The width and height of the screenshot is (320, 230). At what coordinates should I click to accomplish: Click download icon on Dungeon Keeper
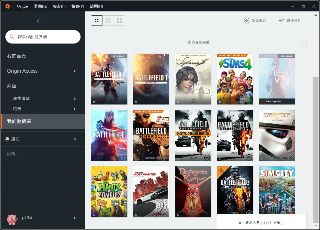point(178,214)
